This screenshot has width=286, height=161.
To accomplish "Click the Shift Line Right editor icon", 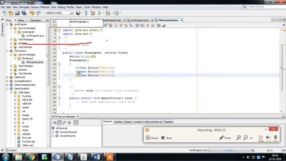I will pyautogui.click(x=142, y=25).
